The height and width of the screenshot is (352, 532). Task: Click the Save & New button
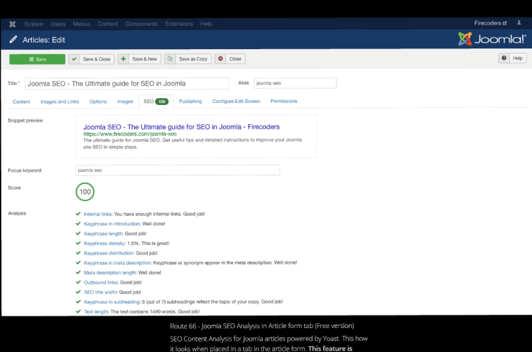tap(139, 59)
